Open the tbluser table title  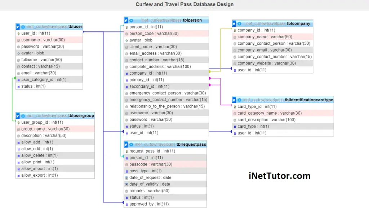coord(75,26)
